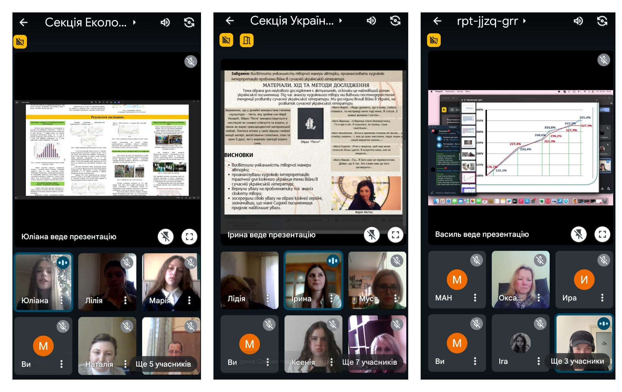Open the shared chart slide by Василь
Image resolution: width=622 pixels, height=392 pixels.
click(x=521, y=148)
